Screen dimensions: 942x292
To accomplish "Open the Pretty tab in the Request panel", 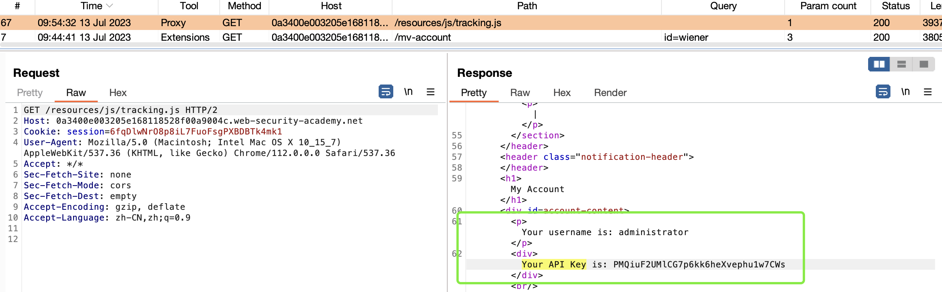I will tap(30, 93).
